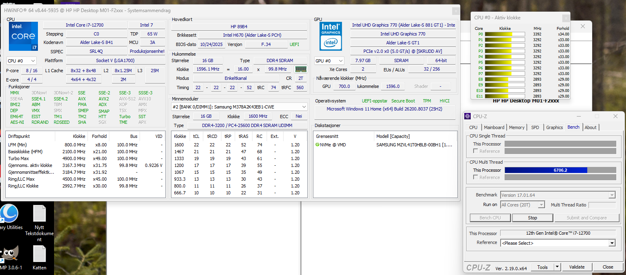
Task: Click the Intel Core i7 logo
Action: 23,36
